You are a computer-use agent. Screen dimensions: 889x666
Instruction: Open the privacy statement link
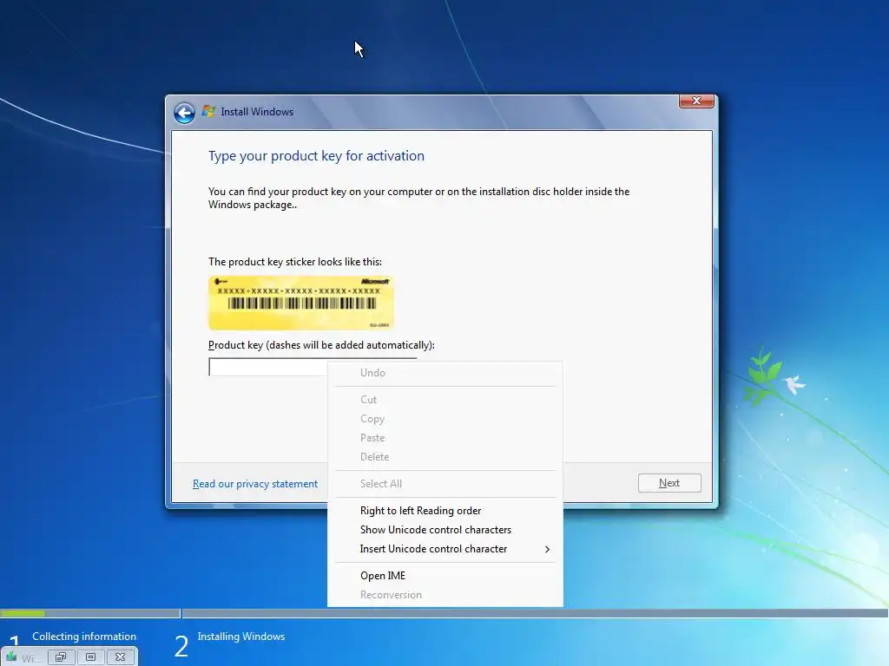(255, 484)
